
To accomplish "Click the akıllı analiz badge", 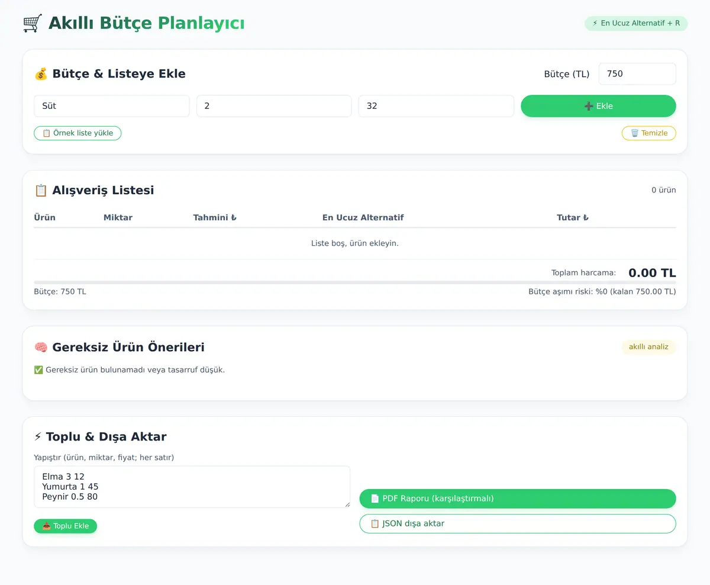I will pos(648,347).
